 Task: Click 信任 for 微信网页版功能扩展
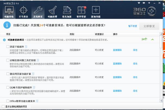[135, 77]
